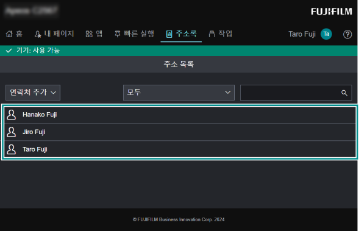Click the 기기: 사용 가능 status bar
Screen dimensions: 359x231
[179, 51]
